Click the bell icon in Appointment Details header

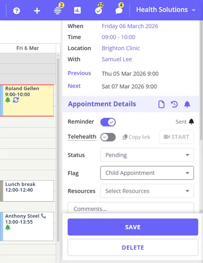187,104
